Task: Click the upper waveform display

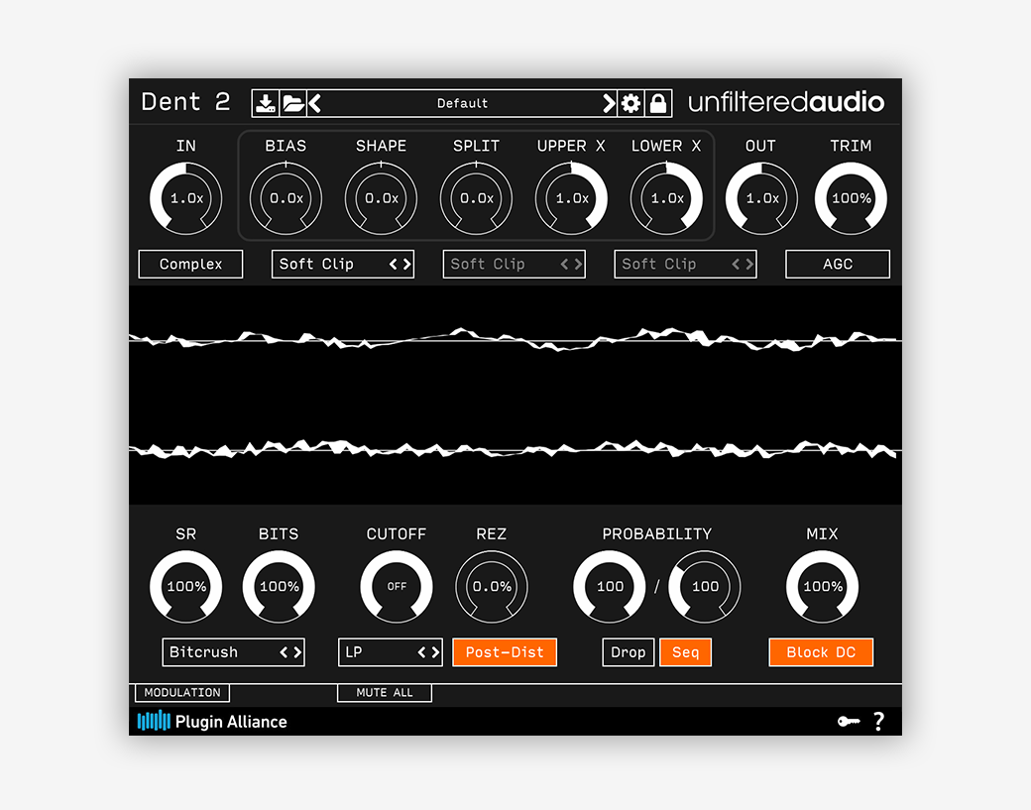Action: tap(515, 340)
